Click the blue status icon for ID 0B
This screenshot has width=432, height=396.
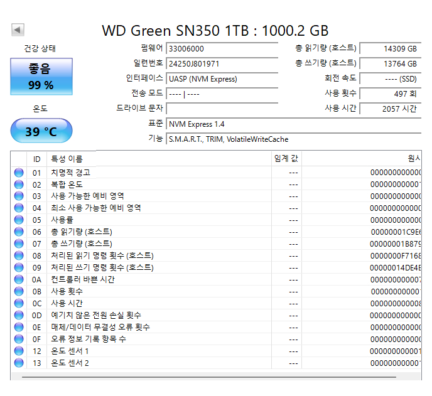(x=19, y=291)
